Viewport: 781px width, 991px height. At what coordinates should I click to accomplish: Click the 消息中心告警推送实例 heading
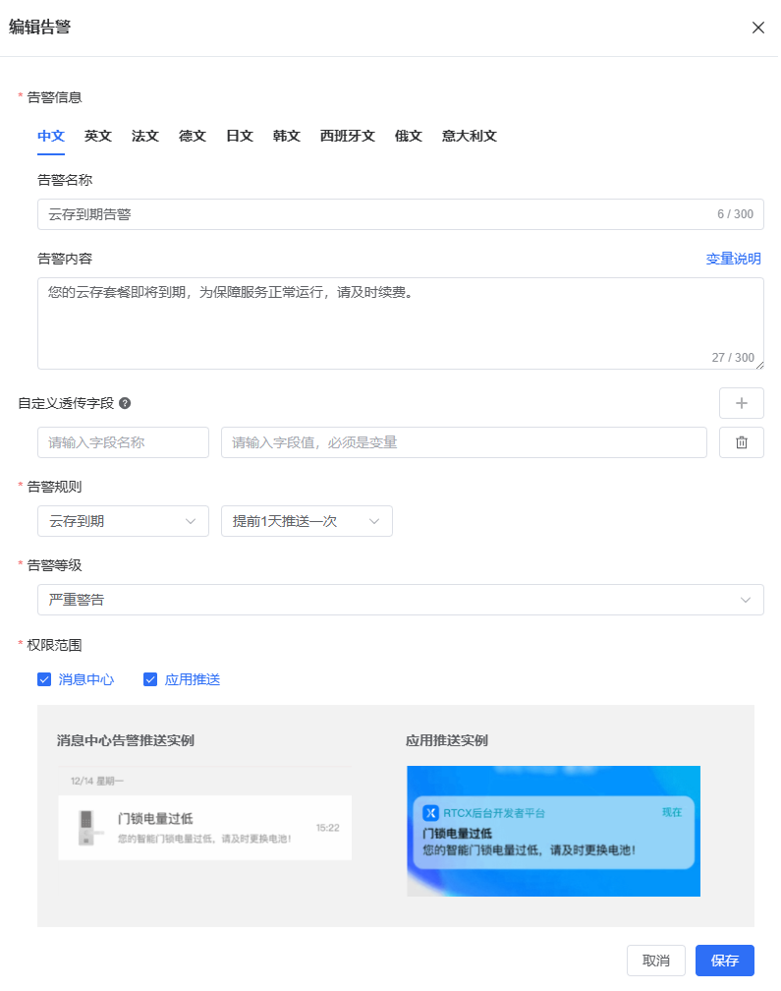126,740
